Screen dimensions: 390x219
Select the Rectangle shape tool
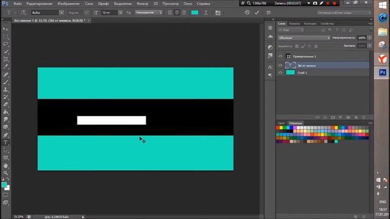click(x=5, y=158)
